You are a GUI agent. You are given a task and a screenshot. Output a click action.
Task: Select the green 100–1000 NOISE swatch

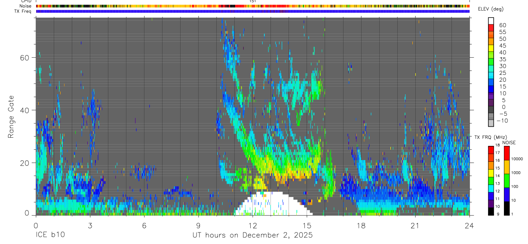(507, 180)
